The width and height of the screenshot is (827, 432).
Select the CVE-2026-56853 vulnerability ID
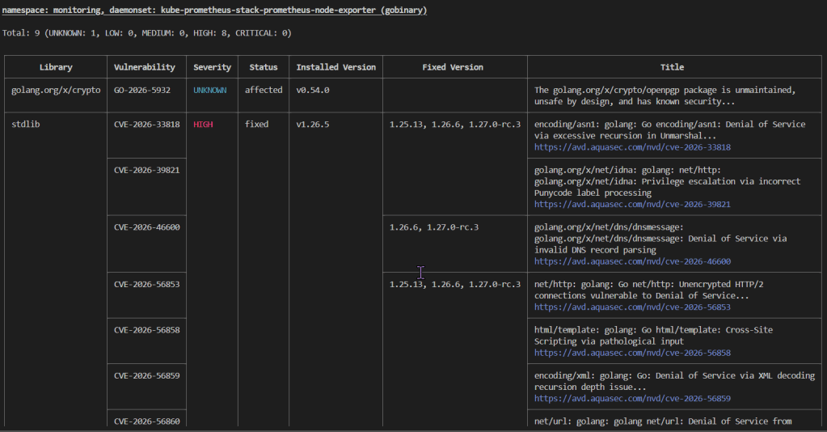coord(146,284)
